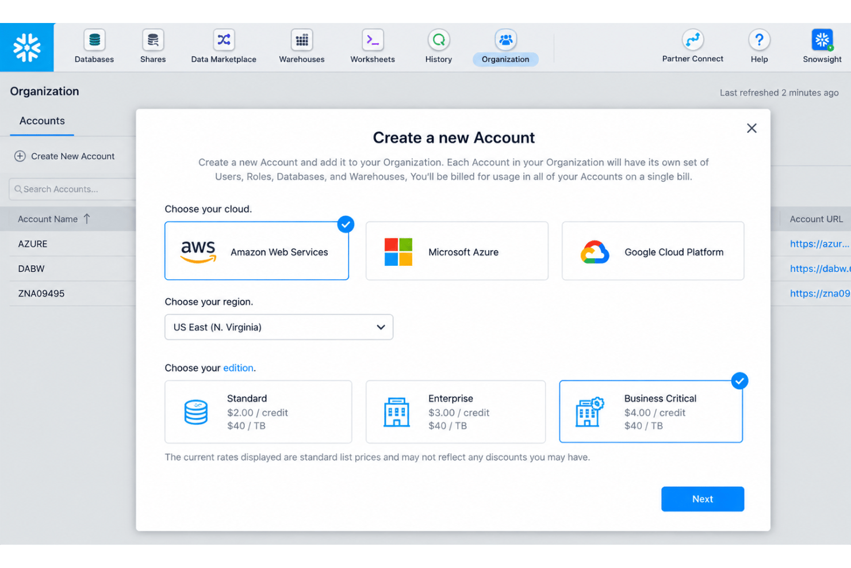Screen dimensions: 851x568
Task: Select the Organization nav item
Action: pyautogui.click(x=505, y=47)
